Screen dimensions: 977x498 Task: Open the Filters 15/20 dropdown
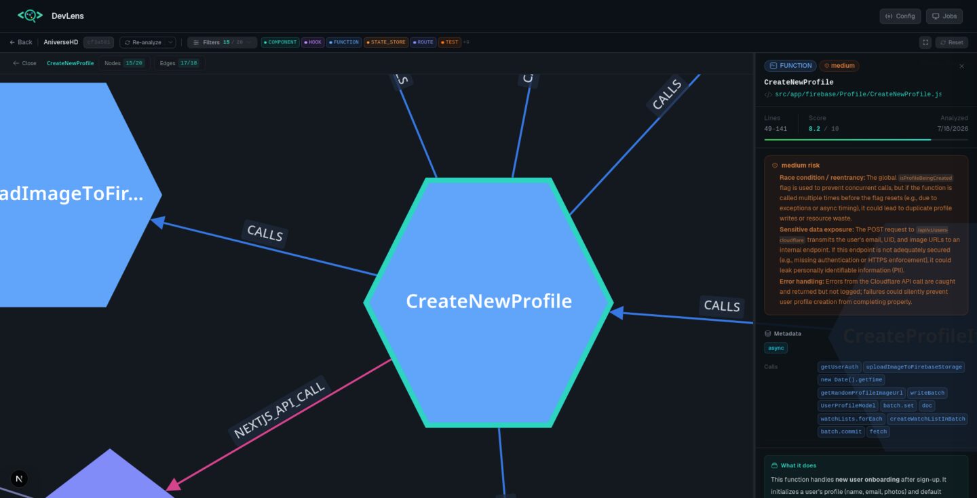[222, 42]
